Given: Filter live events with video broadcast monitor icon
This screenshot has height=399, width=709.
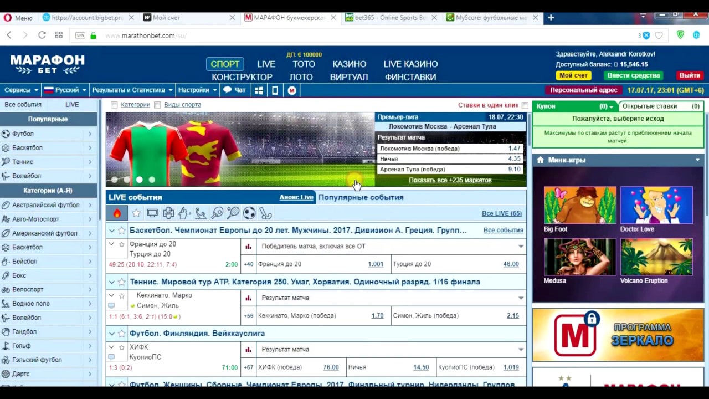Looking at the screenshot, I should [152, 213].
